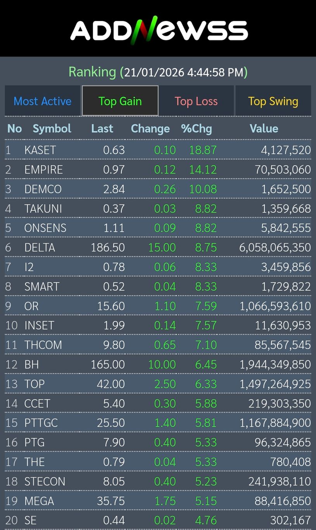Click the Change column header
The image size is (316, 530).
[x=150, y=128]
